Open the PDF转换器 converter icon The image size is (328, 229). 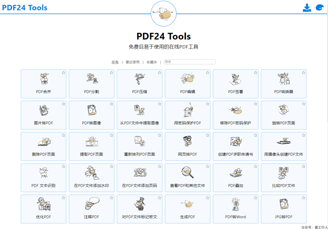point(284,79)
